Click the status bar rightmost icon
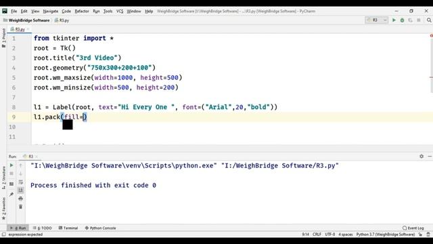Image resolution: width=433 pixels, height=244 pixels. pyautogui.click(x=428, y=235)
